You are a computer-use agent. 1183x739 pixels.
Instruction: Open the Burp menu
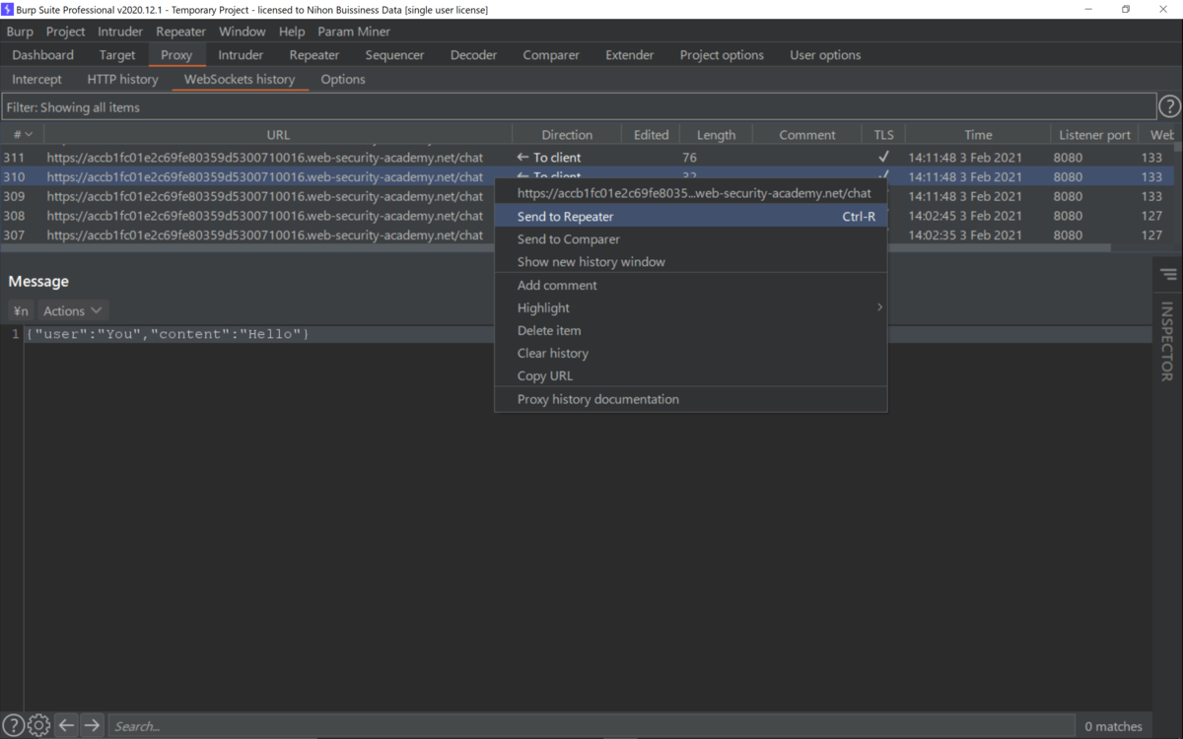point(20,32)
